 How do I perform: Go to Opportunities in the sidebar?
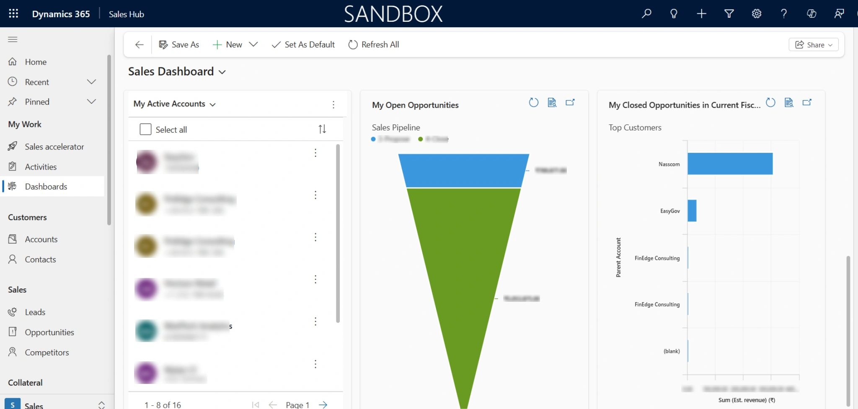coord(49,332)
